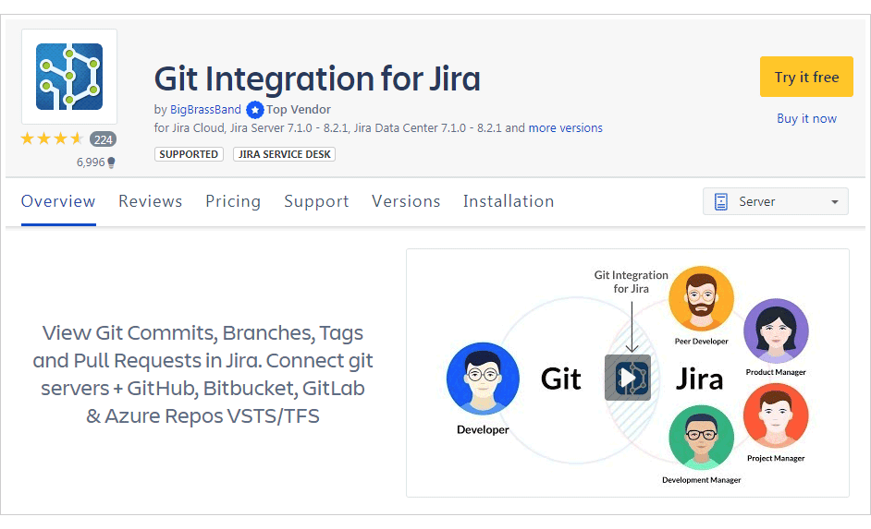Click the installs lightbulb icon next to 6,996
This screenshot has width=871, height=529.
point(111,162)
